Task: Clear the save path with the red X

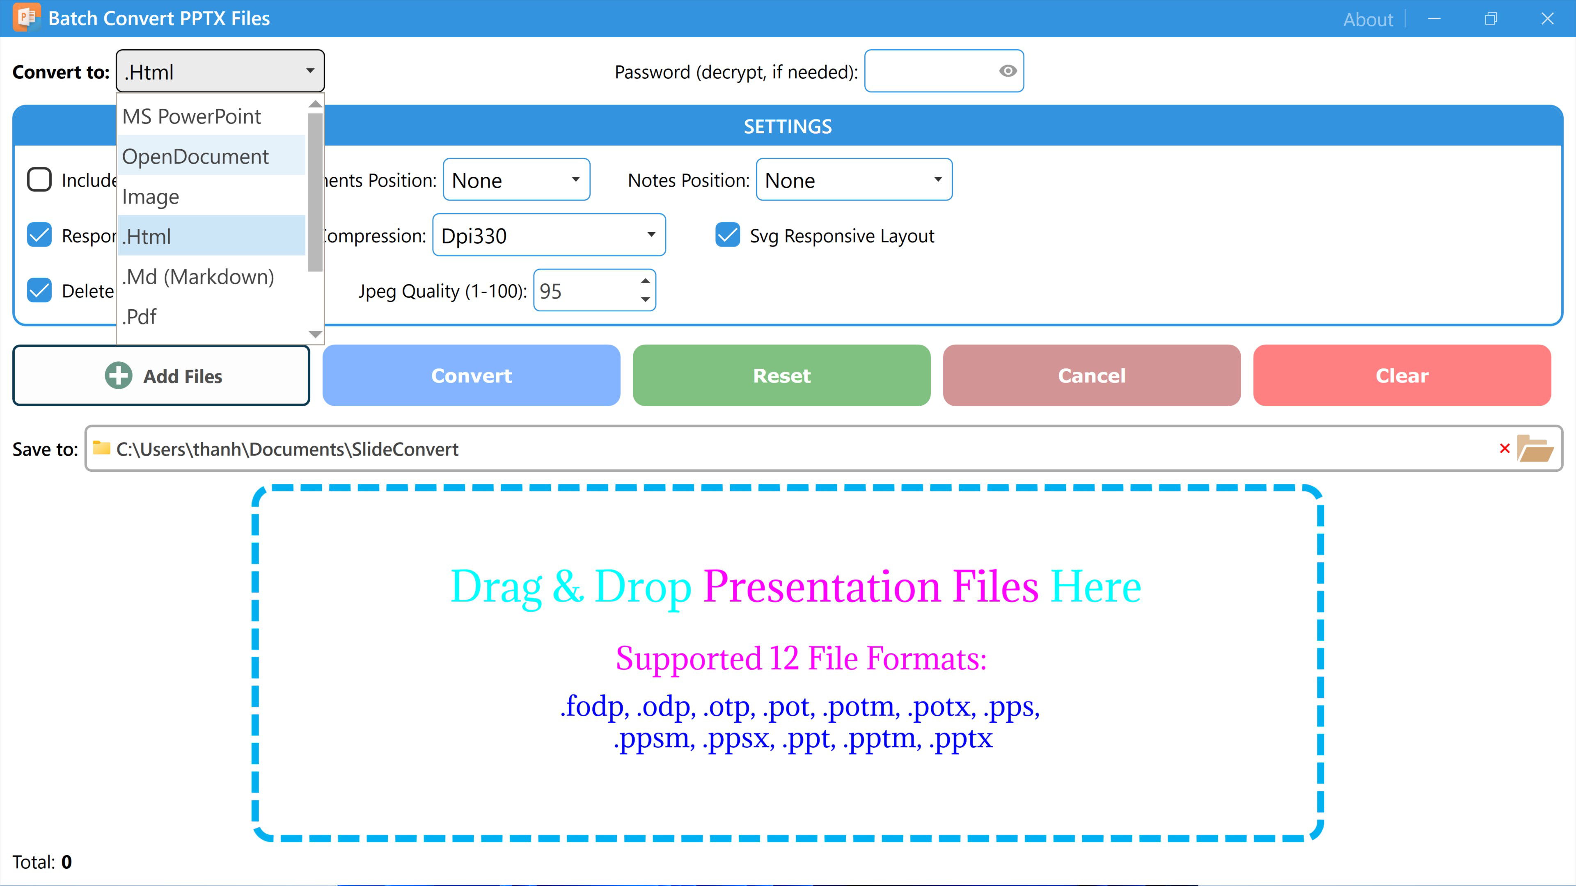Action: (1505, 448)
